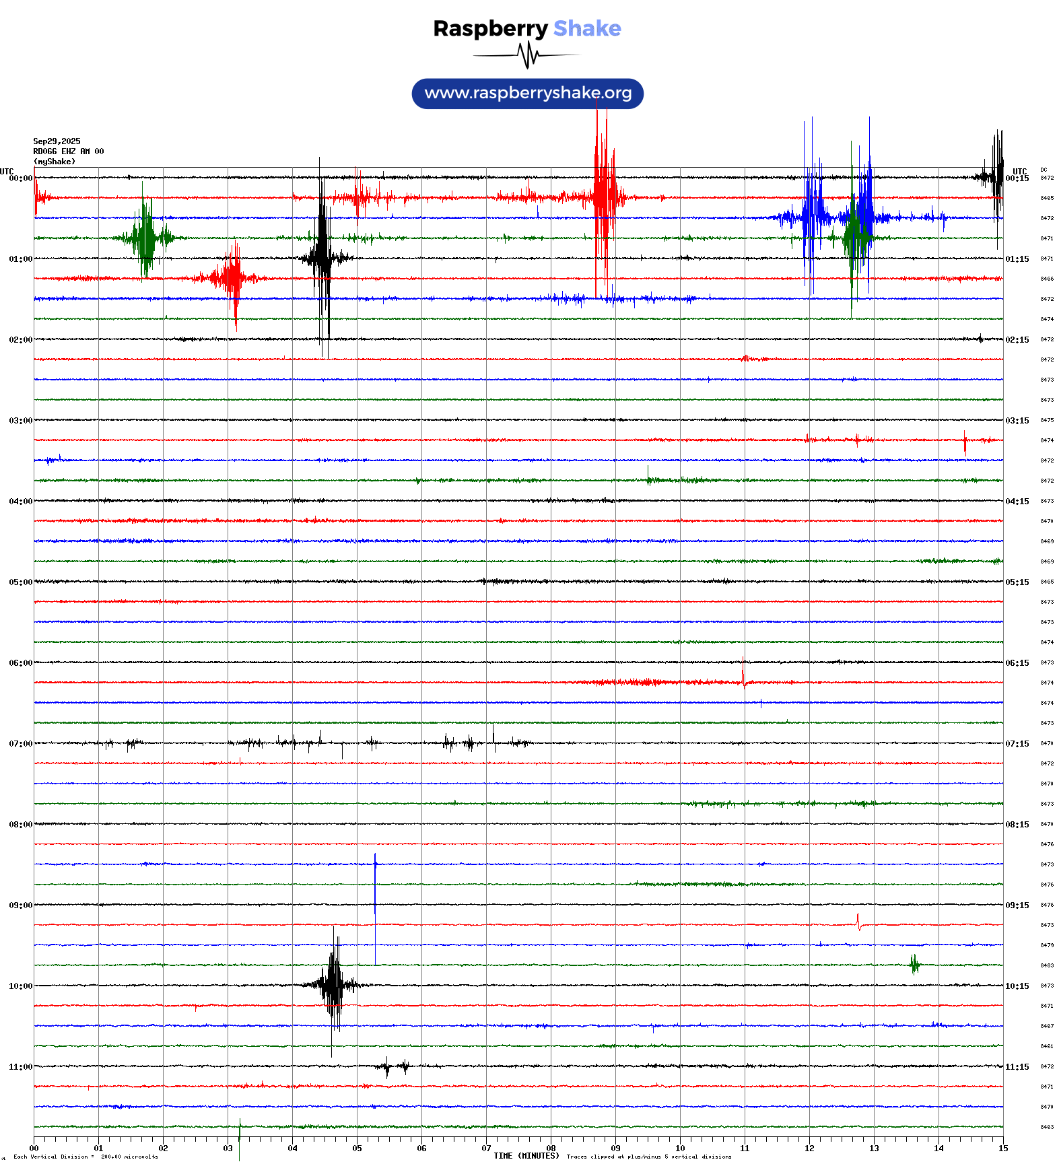Click the TIME (MINUTES) axis title
The width and height of the screenshot is (1057, 1166).
point(526,1156)
